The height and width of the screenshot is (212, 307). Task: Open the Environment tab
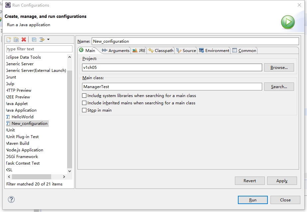(214, 51)
